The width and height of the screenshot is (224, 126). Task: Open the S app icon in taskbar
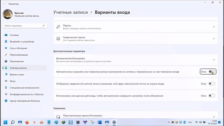pyautogui.click(x=71, y=122)
